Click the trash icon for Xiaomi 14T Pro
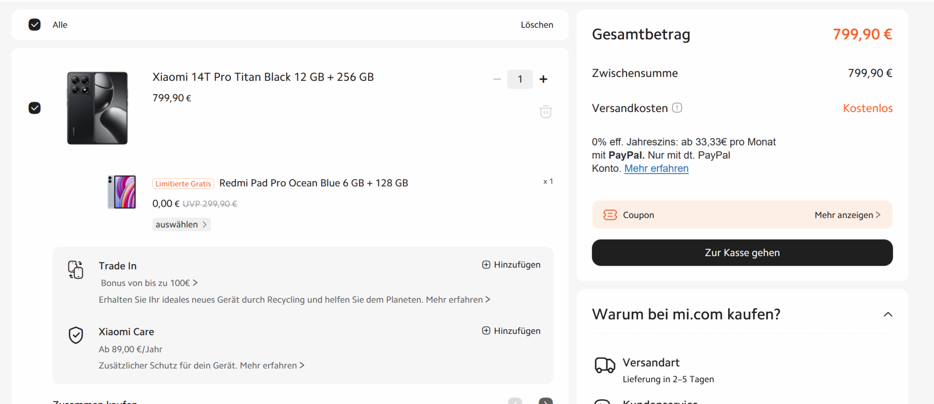 pyautogui.click(x=545, y=111)
